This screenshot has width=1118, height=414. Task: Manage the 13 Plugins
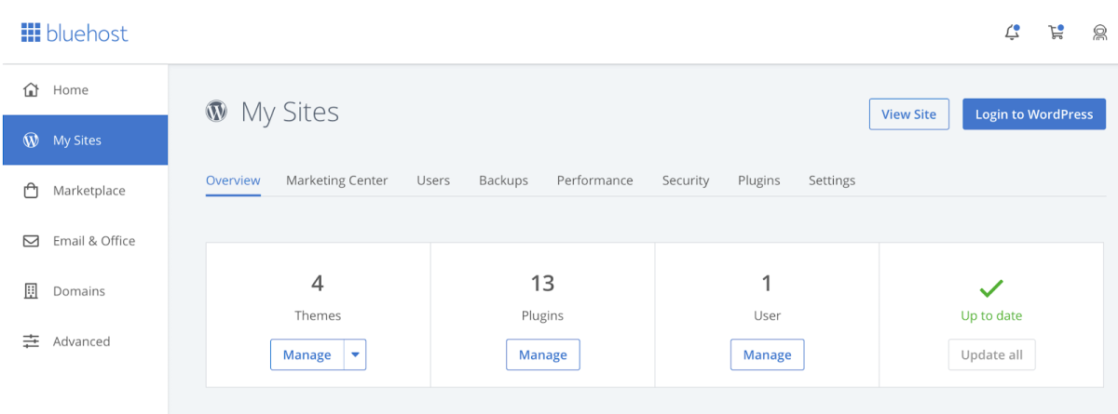point(543,354)
